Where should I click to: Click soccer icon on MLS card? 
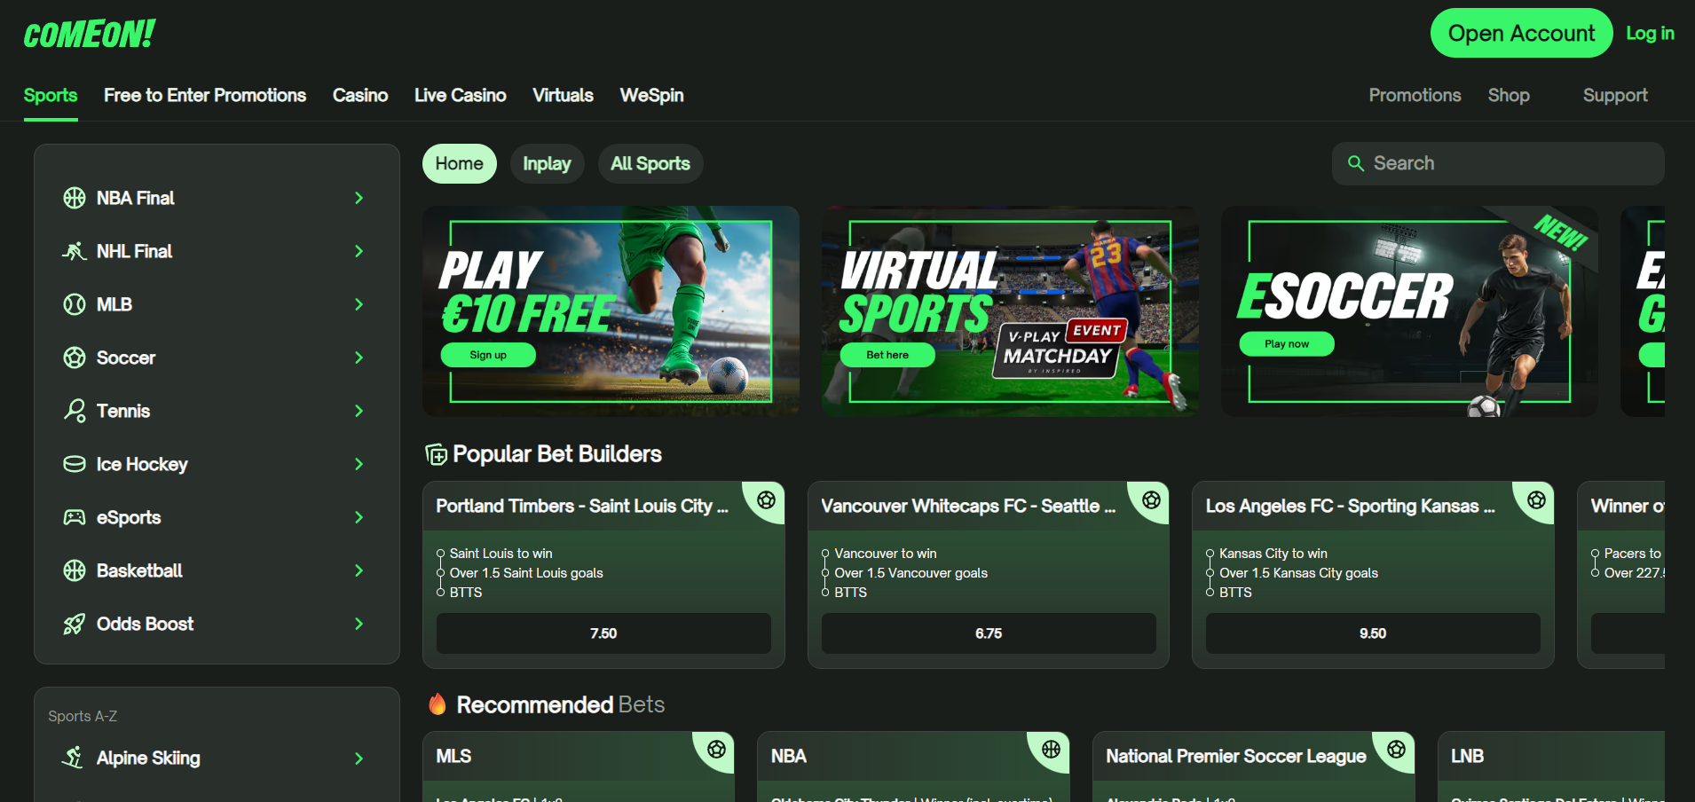716,750
